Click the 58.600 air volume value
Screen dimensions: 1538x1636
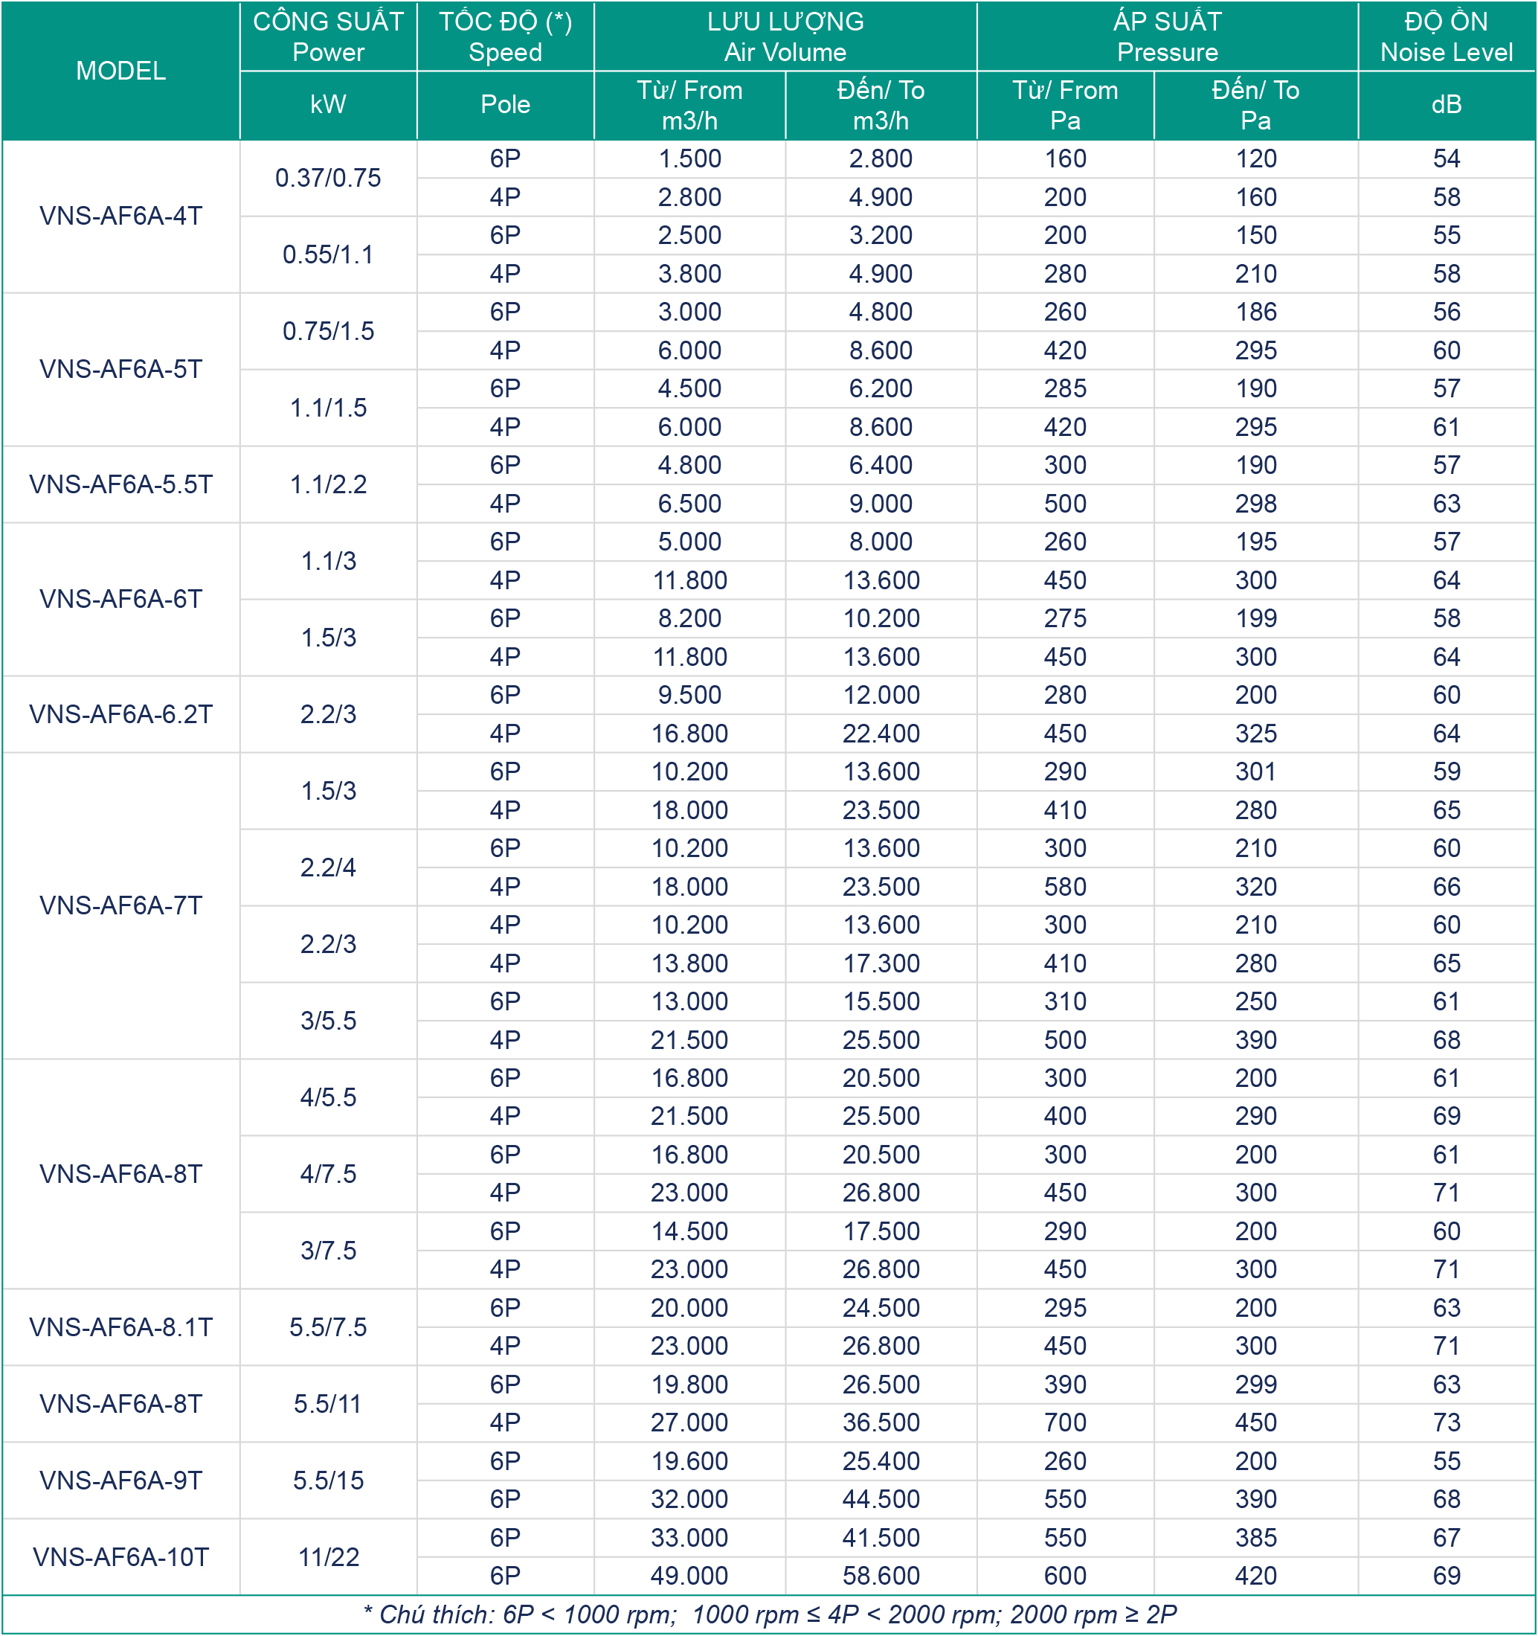pyautogui.click(x=881, y=1576)
